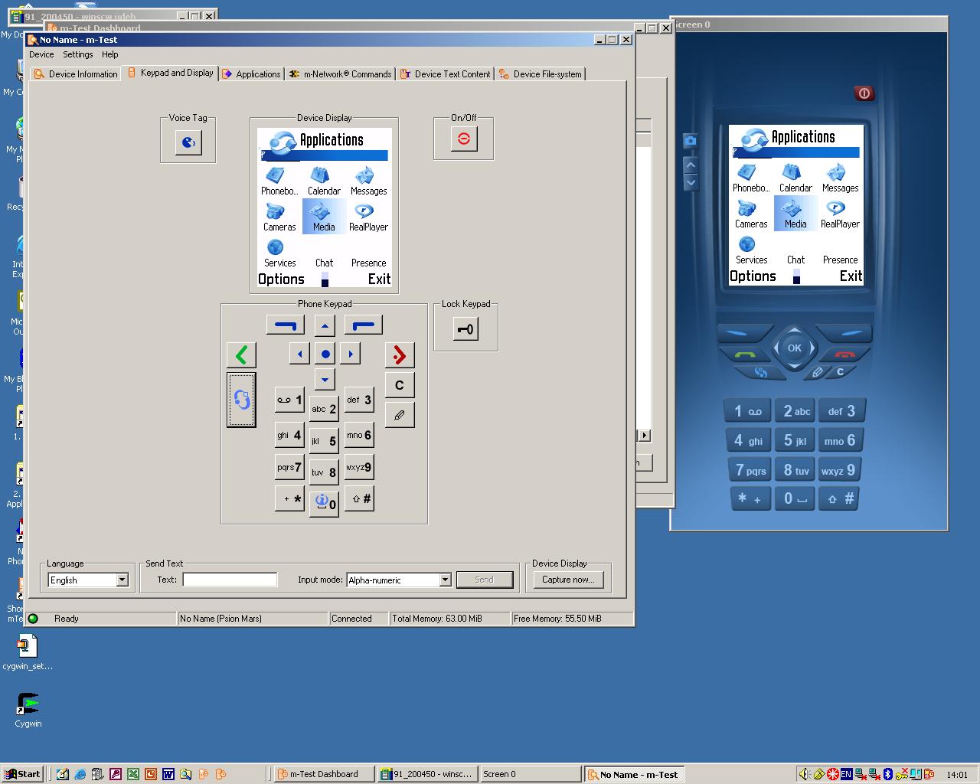
Task: Toggle the keypad lock in Lock Keypad
Action: [x=465, y=328]
